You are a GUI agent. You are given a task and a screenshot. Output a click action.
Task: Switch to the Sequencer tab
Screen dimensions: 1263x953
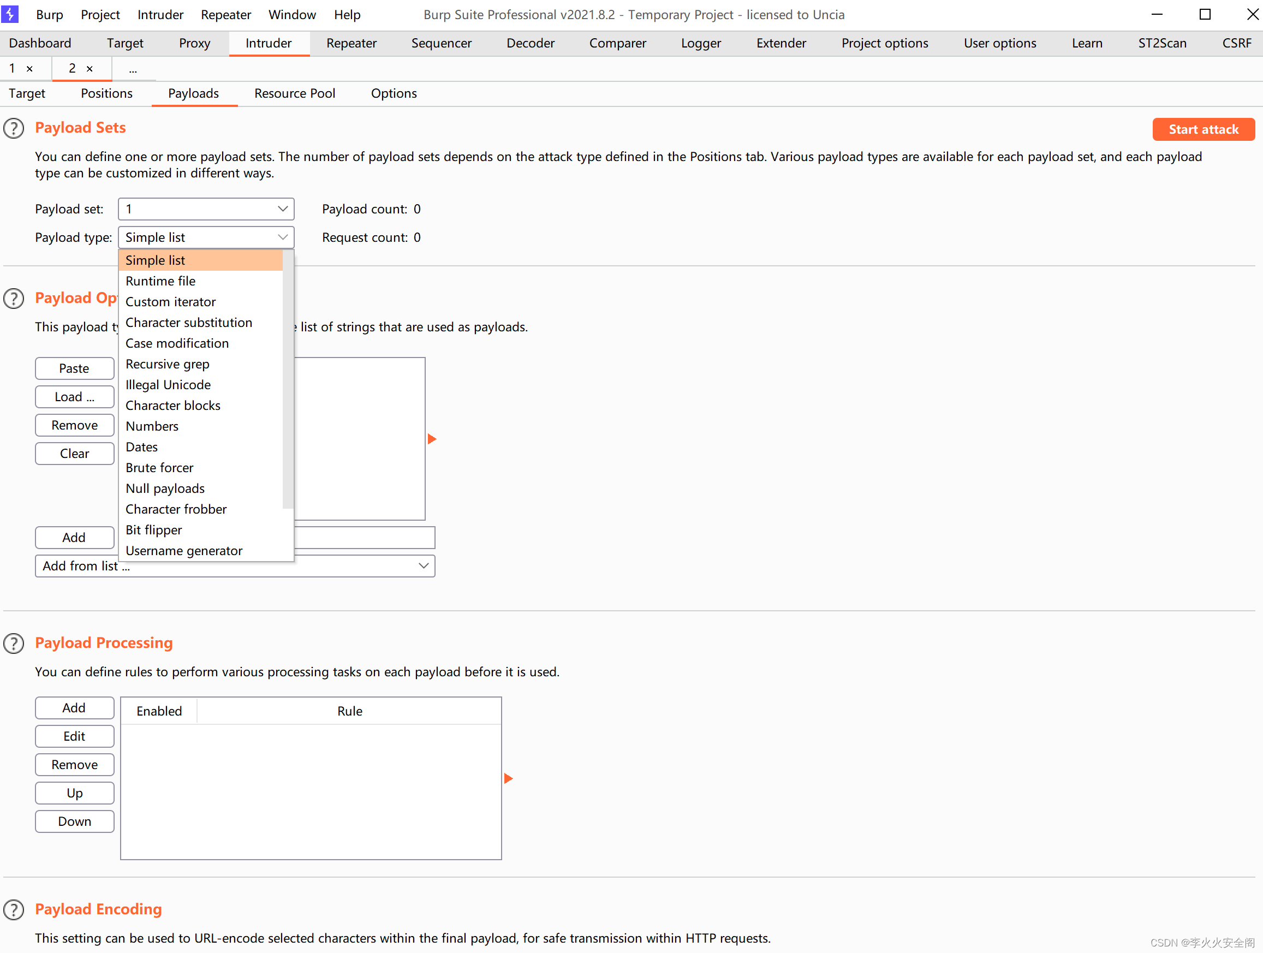(442, 44)
